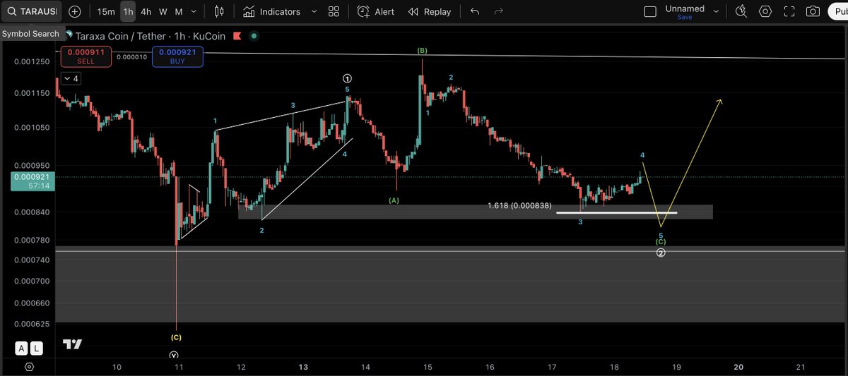Toggle auto scale with the A button
The width and height of the screenshot is (848, 376).
22,348
